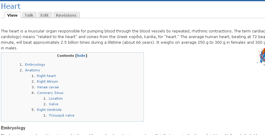Click the Heart page title

coord(11,6)
